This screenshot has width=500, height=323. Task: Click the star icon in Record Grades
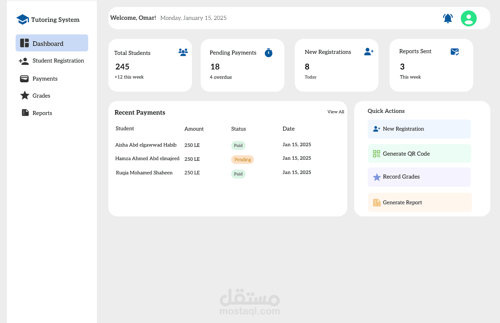[x=377, y=177]
